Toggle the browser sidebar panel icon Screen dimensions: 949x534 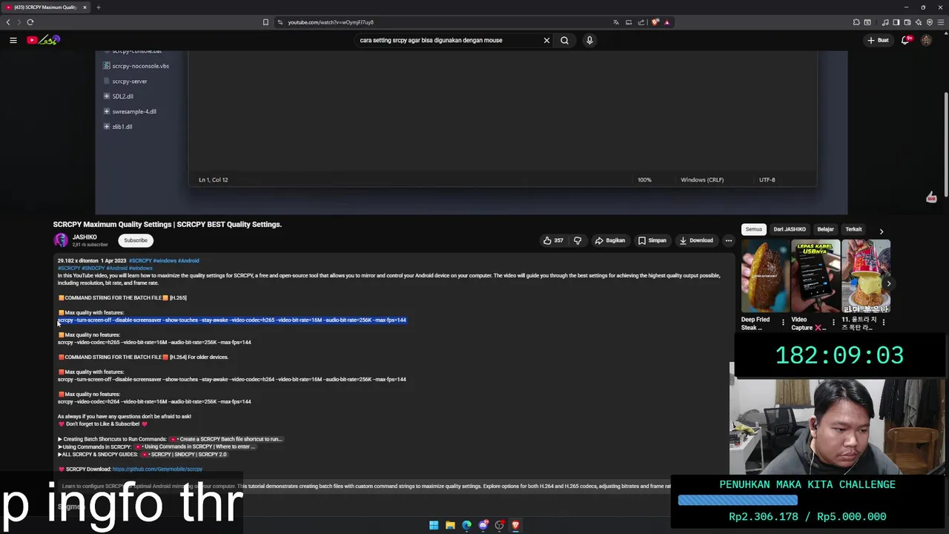point(896,22)
